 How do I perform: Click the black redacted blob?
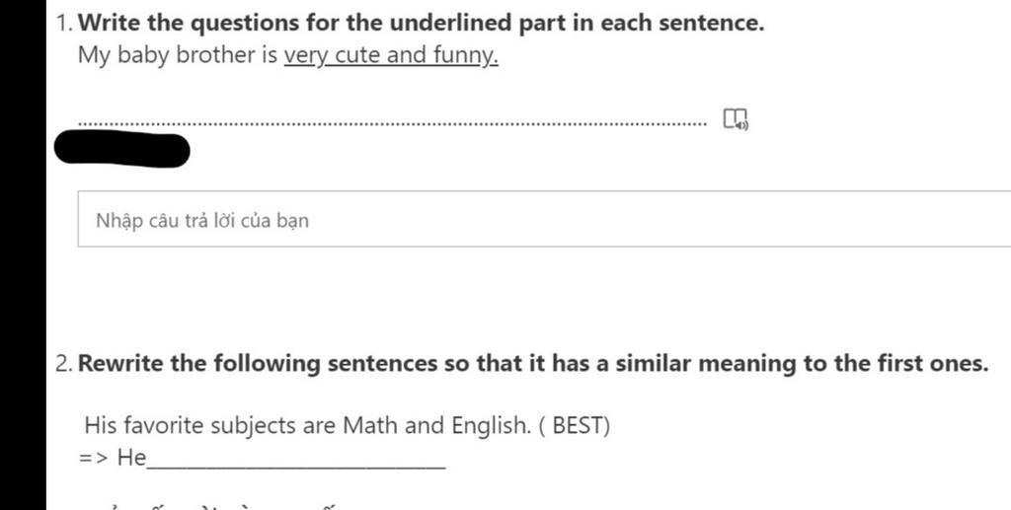pos(121,149)
